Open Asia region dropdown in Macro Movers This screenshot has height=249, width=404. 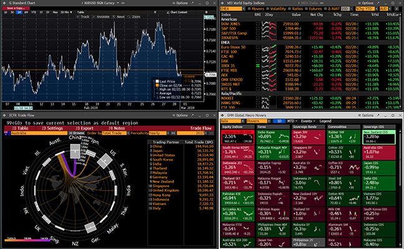coord(232,121)
